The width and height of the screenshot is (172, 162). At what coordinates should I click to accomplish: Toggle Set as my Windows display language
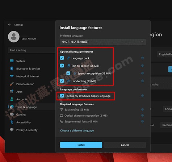[62, 96]
